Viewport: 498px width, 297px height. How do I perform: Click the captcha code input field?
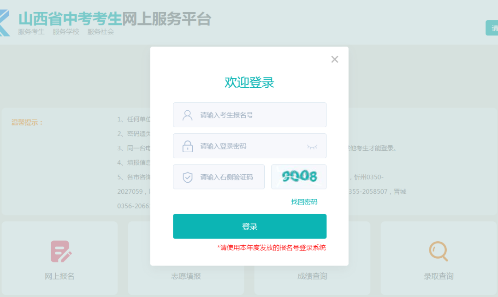[219, 177]
